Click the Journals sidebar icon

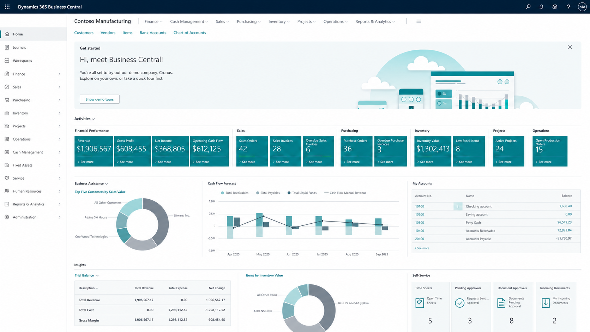click(x=7, y=47)
